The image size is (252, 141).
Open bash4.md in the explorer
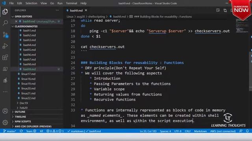(x=30, y=45)
